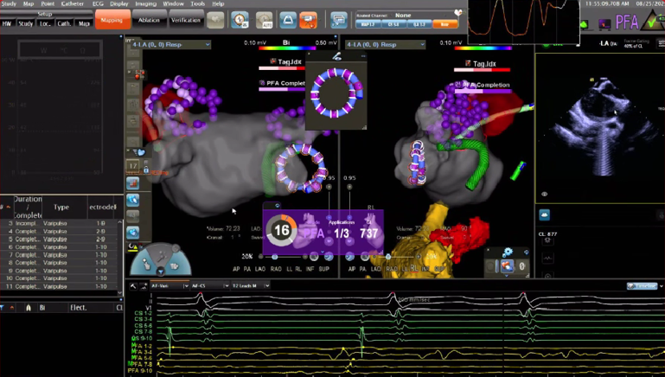
Task: Click the eye icon below ultrasound view
Action: point(545,195)
